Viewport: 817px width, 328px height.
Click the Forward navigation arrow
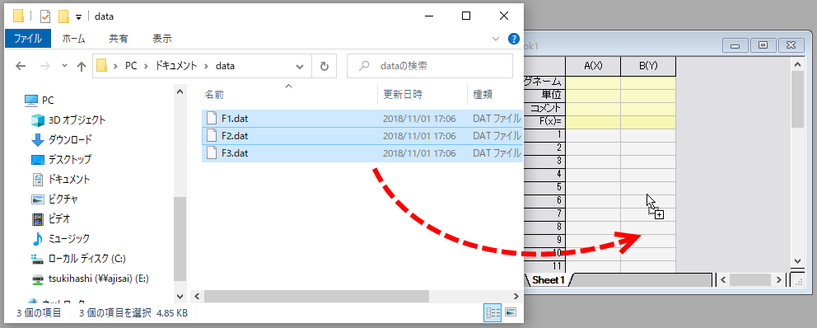[x=45, y=66]
